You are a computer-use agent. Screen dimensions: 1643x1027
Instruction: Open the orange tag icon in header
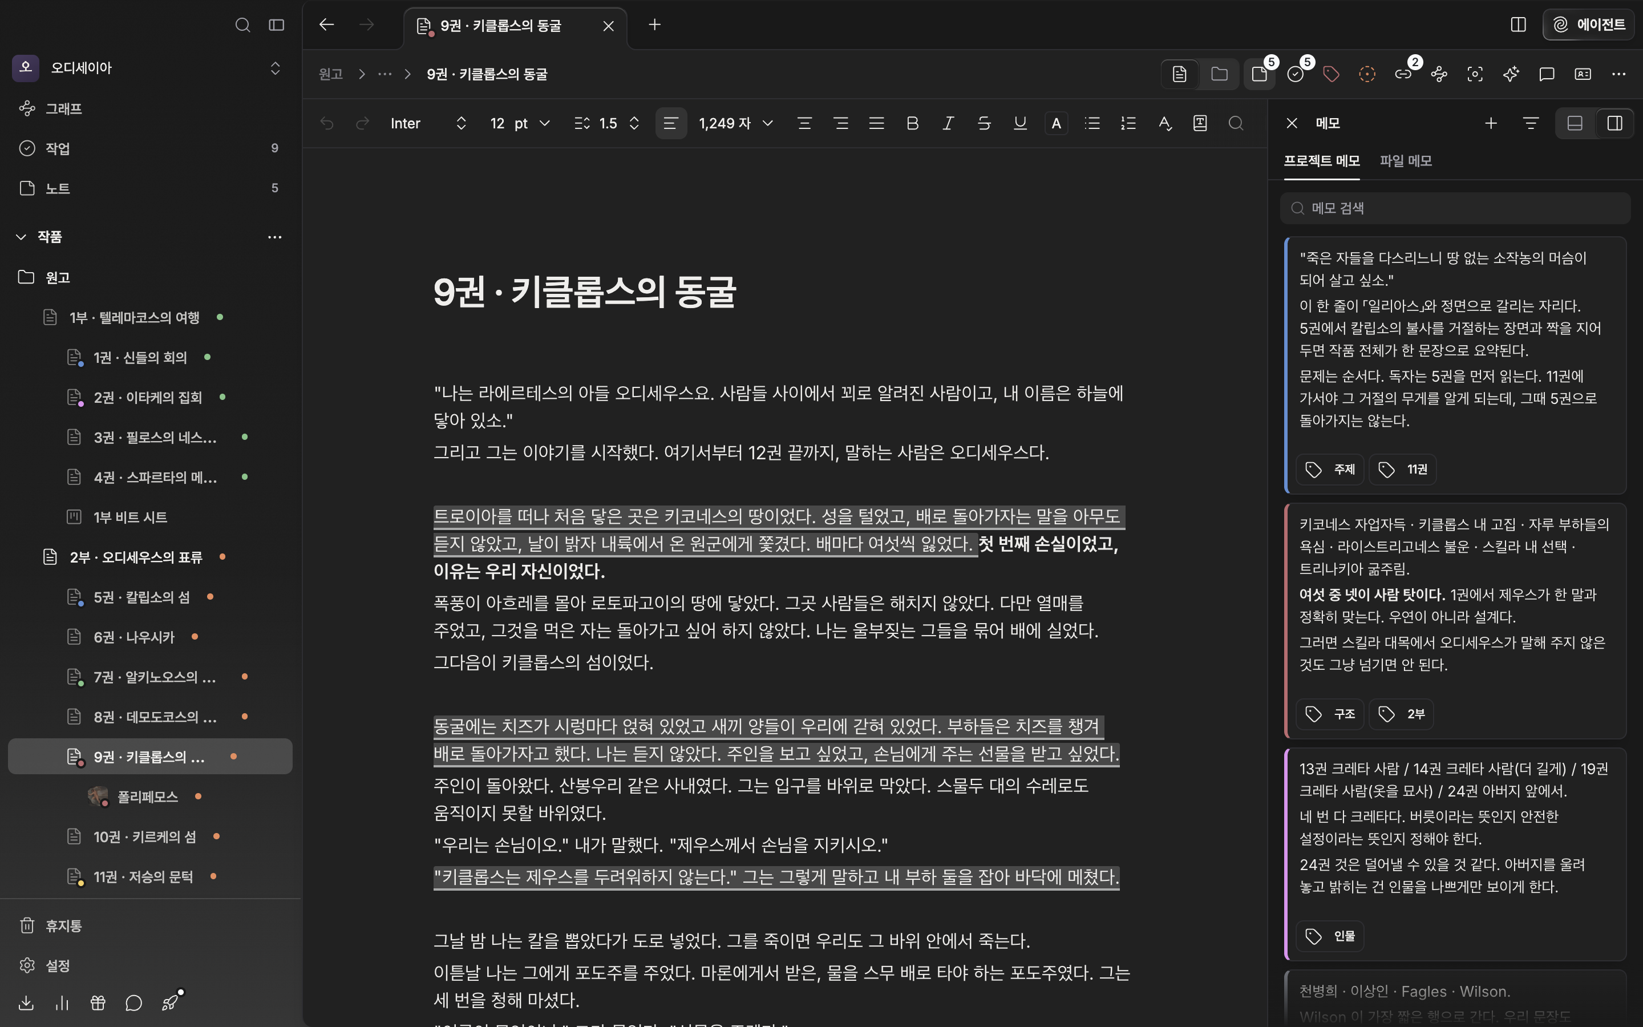(x=1332, y=74)
